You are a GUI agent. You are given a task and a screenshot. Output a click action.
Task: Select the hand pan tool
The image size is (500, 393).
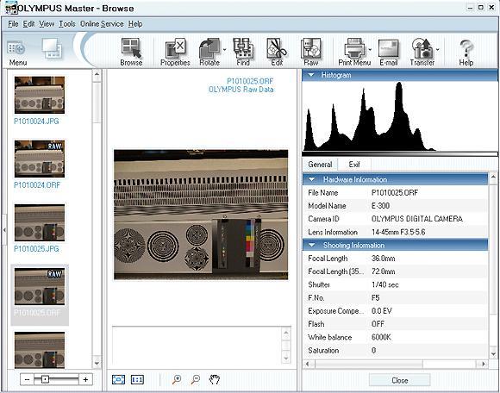pos(215,379)
